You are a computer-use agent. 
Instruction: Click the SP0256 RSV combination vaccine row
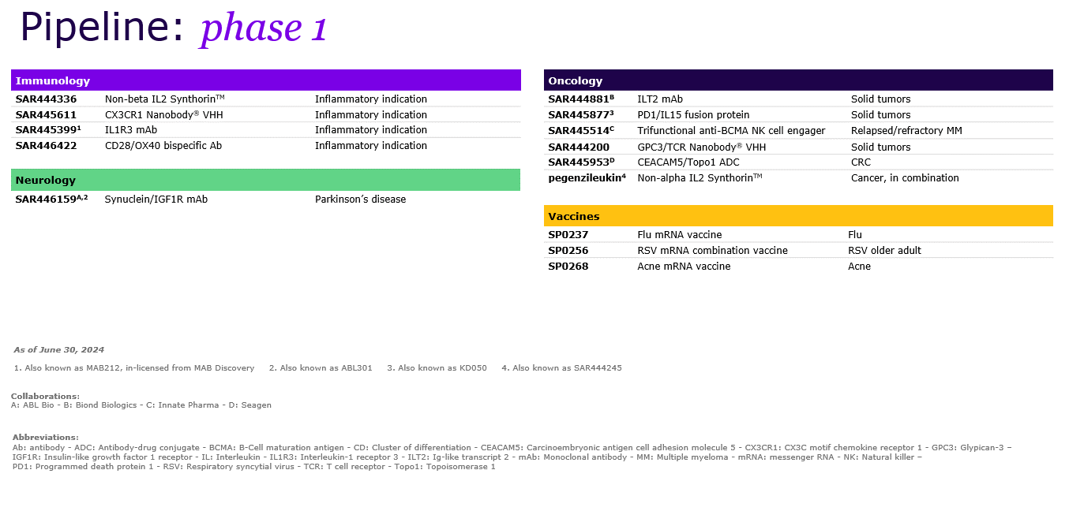[566, 250]
